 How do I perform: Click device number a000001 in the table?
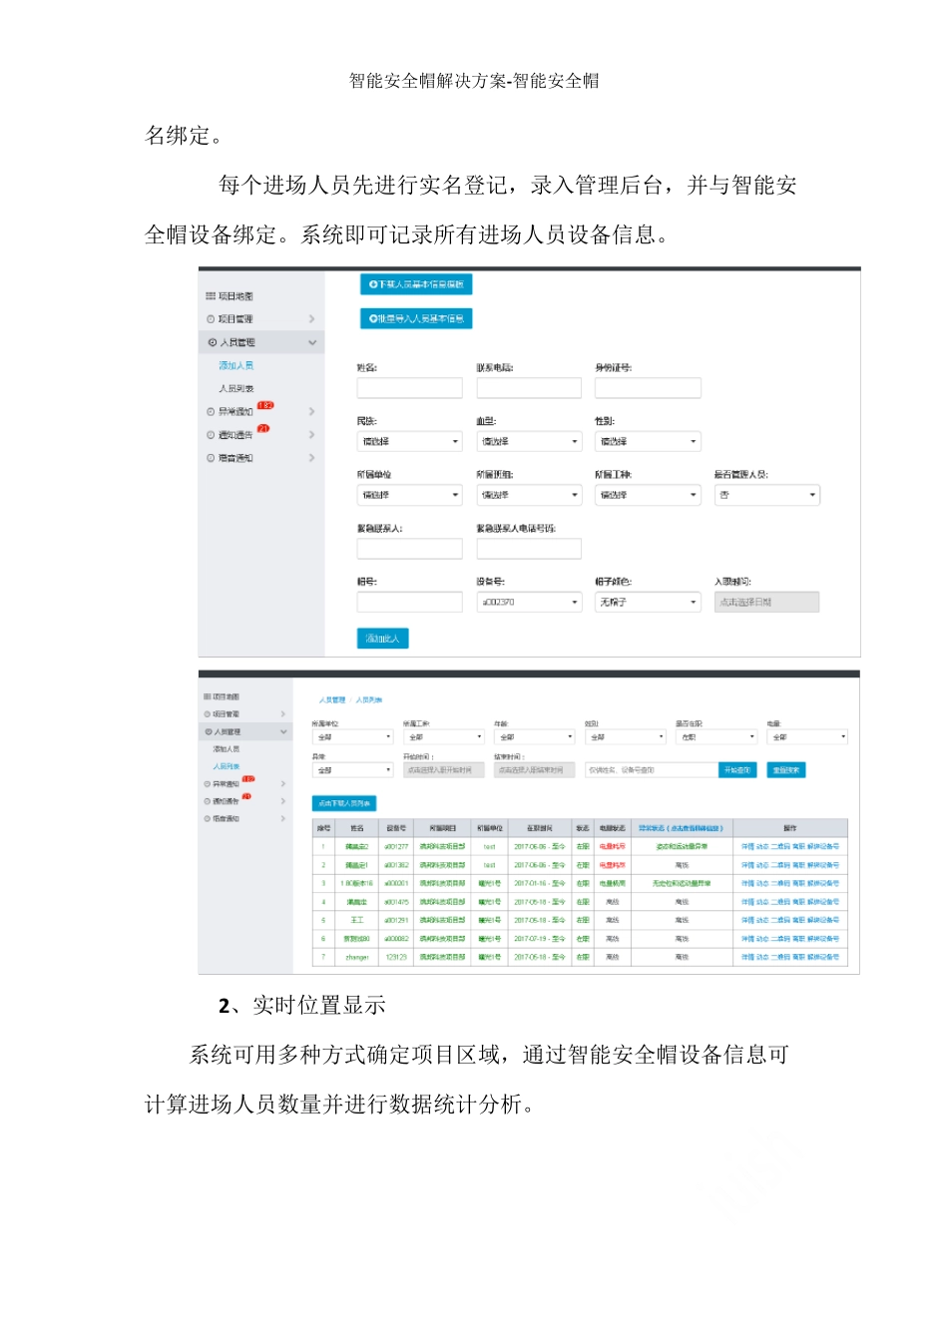tap(396, 884)
